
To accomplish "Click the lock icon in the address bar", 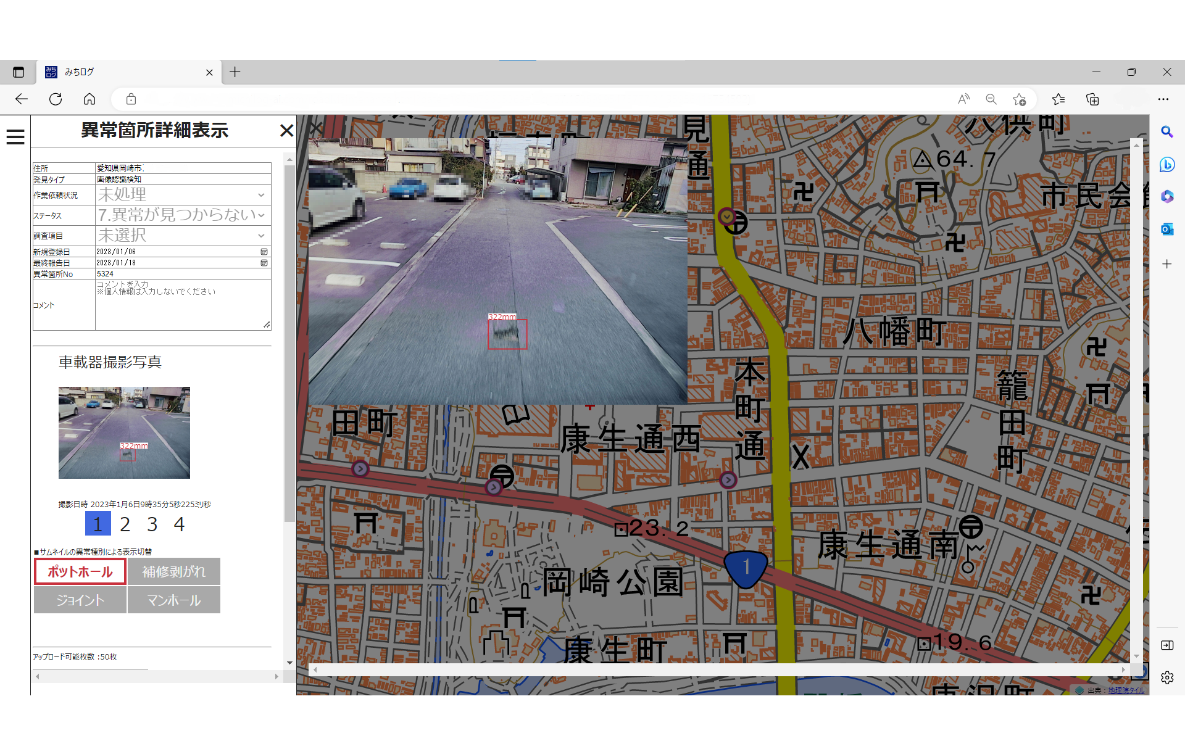I will 130,99.
